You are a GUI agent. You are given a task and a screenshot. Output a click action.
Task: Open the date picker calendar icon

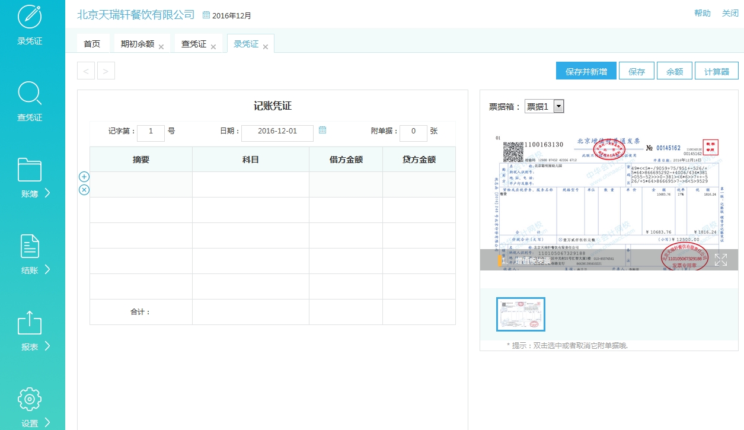pyautogui.click(x=322, y=130)
